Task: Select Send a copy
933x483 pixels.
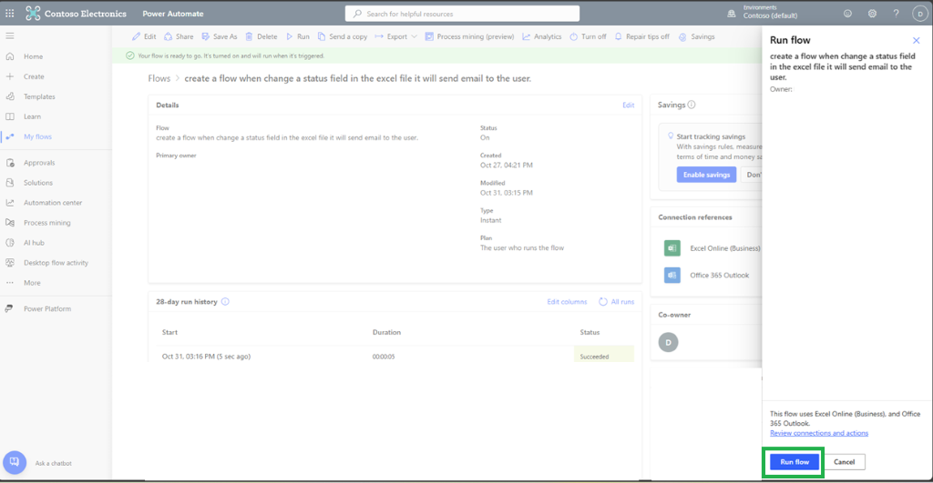Action: [343, 36]
